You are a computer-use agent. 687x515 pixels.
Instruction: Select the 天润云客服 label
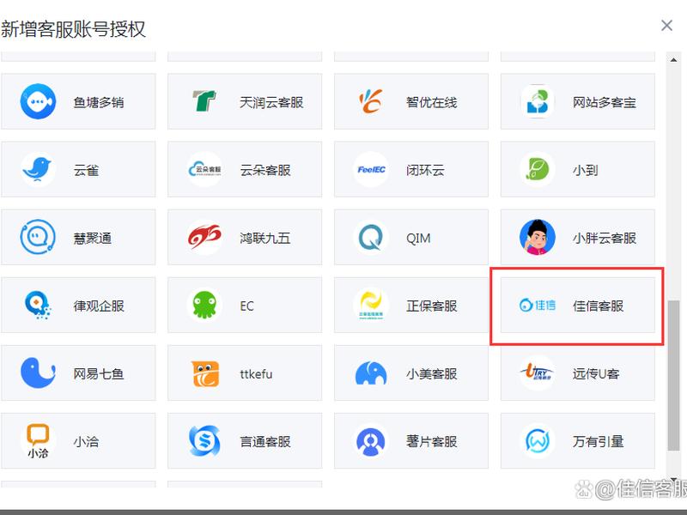tap(271, 102)
